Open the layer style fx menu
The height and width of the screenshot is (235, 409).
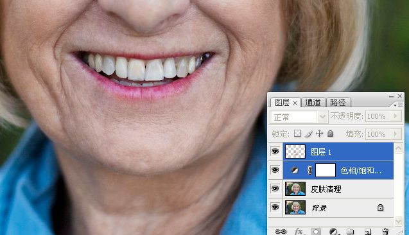click(299, 231)
